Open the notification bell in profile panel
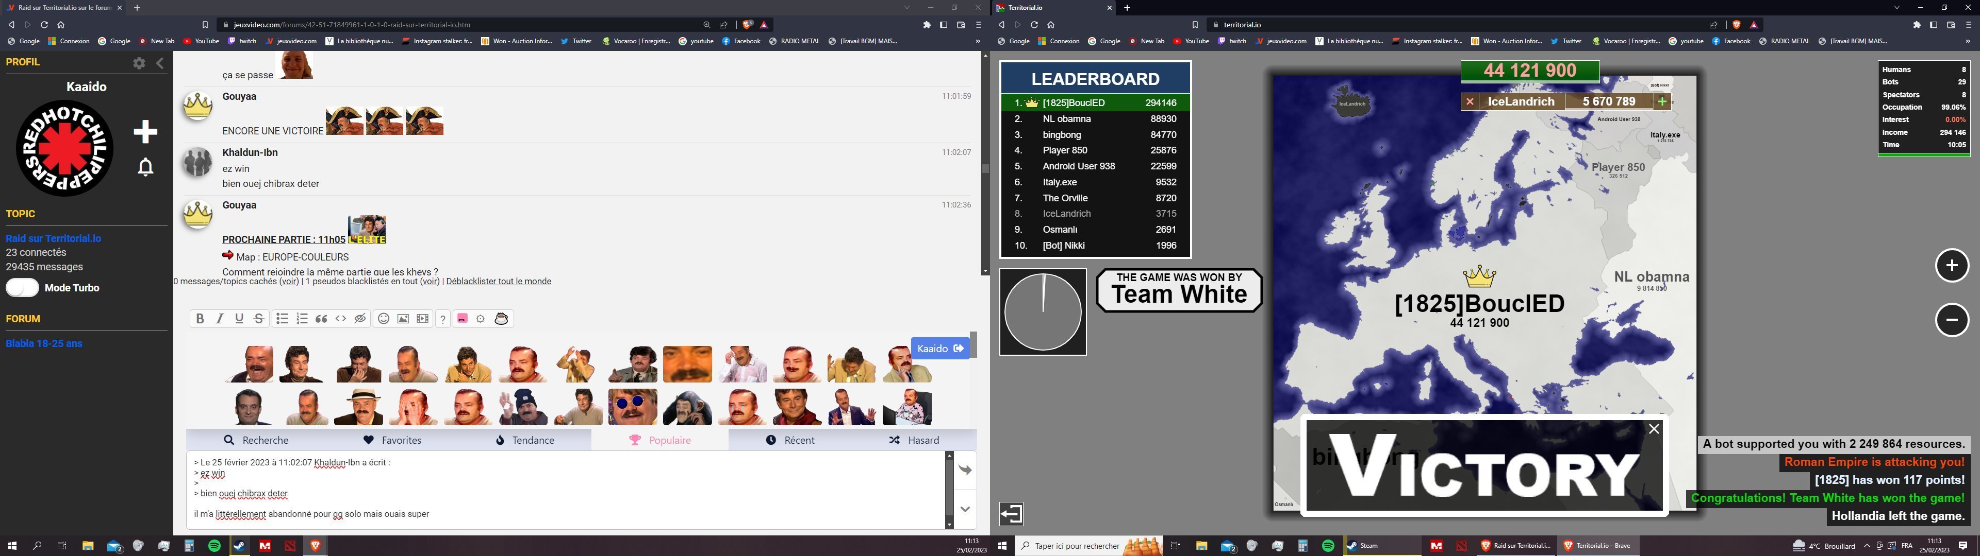The width and height of the screenshot is (1980, 556). click(x=145, y=167)
